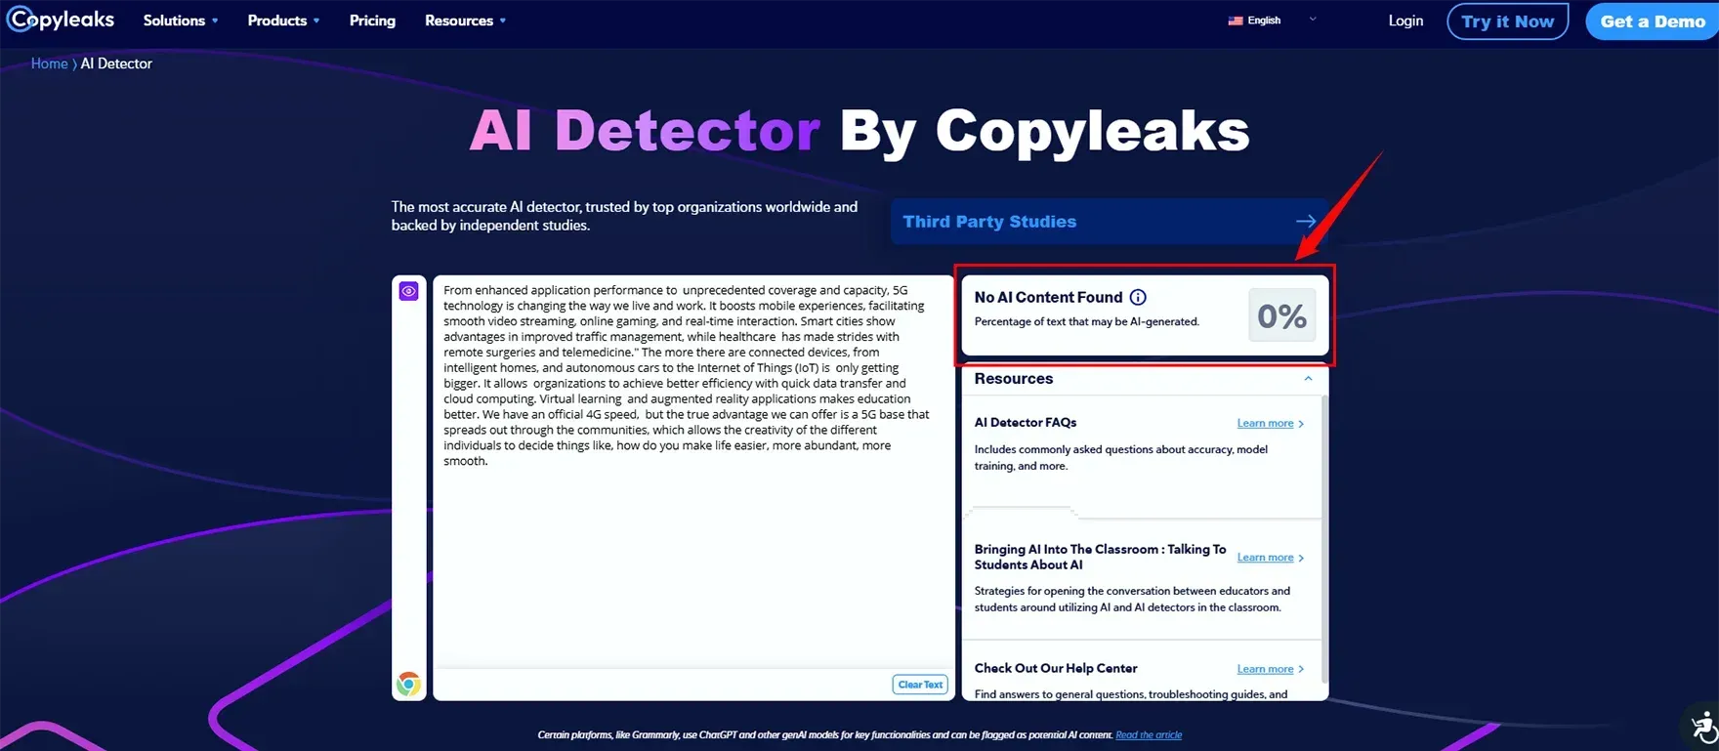
Task: Click the US flag language icon
Action: pyautogui.click(x=1236, y=21)
